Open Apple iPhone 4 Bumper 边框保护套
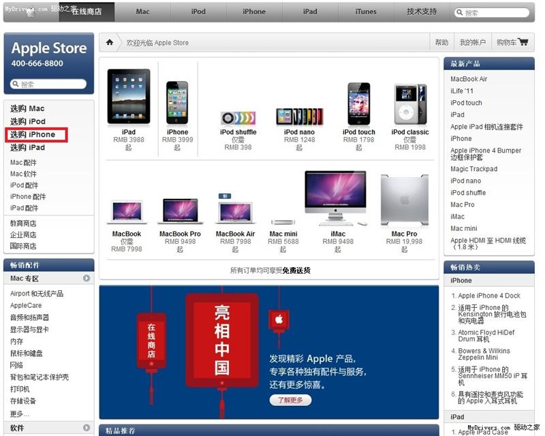This screenshot has height=436, width=545. pyautogui.click(x=486, y=154)
